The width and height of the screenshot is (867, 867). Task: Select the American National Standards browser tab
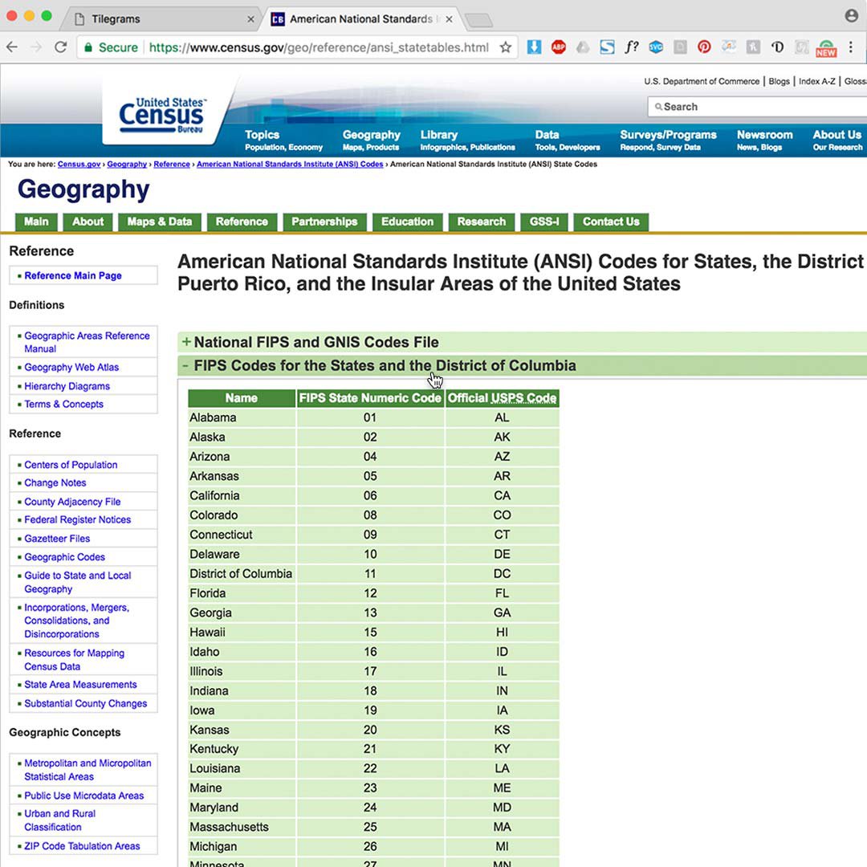pyautogui.click(x=362, y=18)
